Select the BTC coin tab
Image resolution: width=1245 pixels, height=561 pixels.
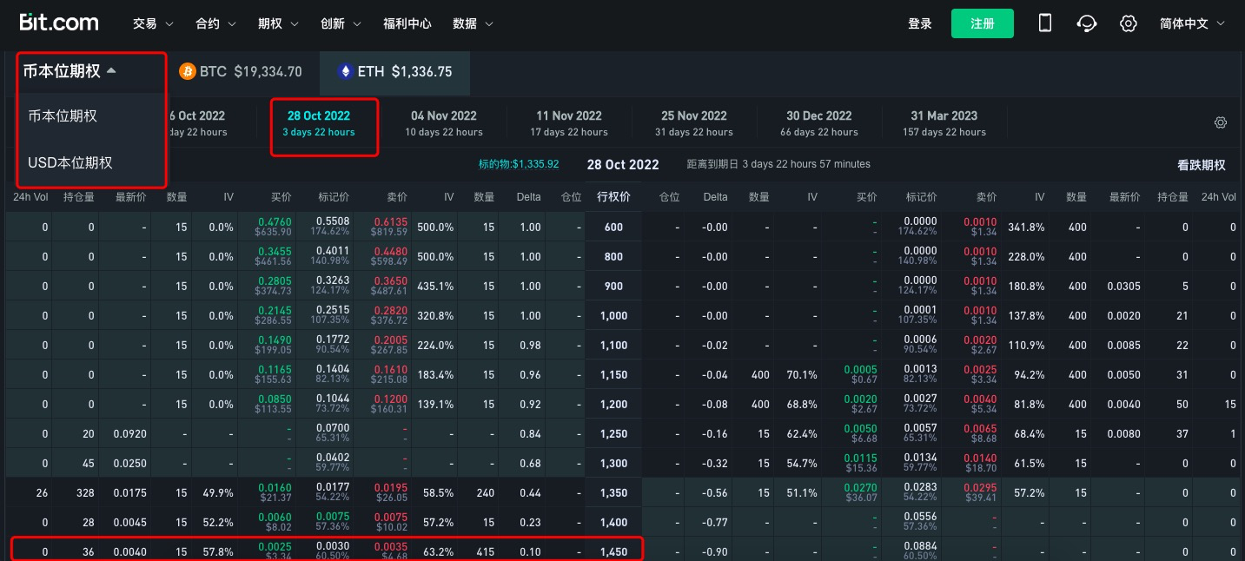pos(241,72)
